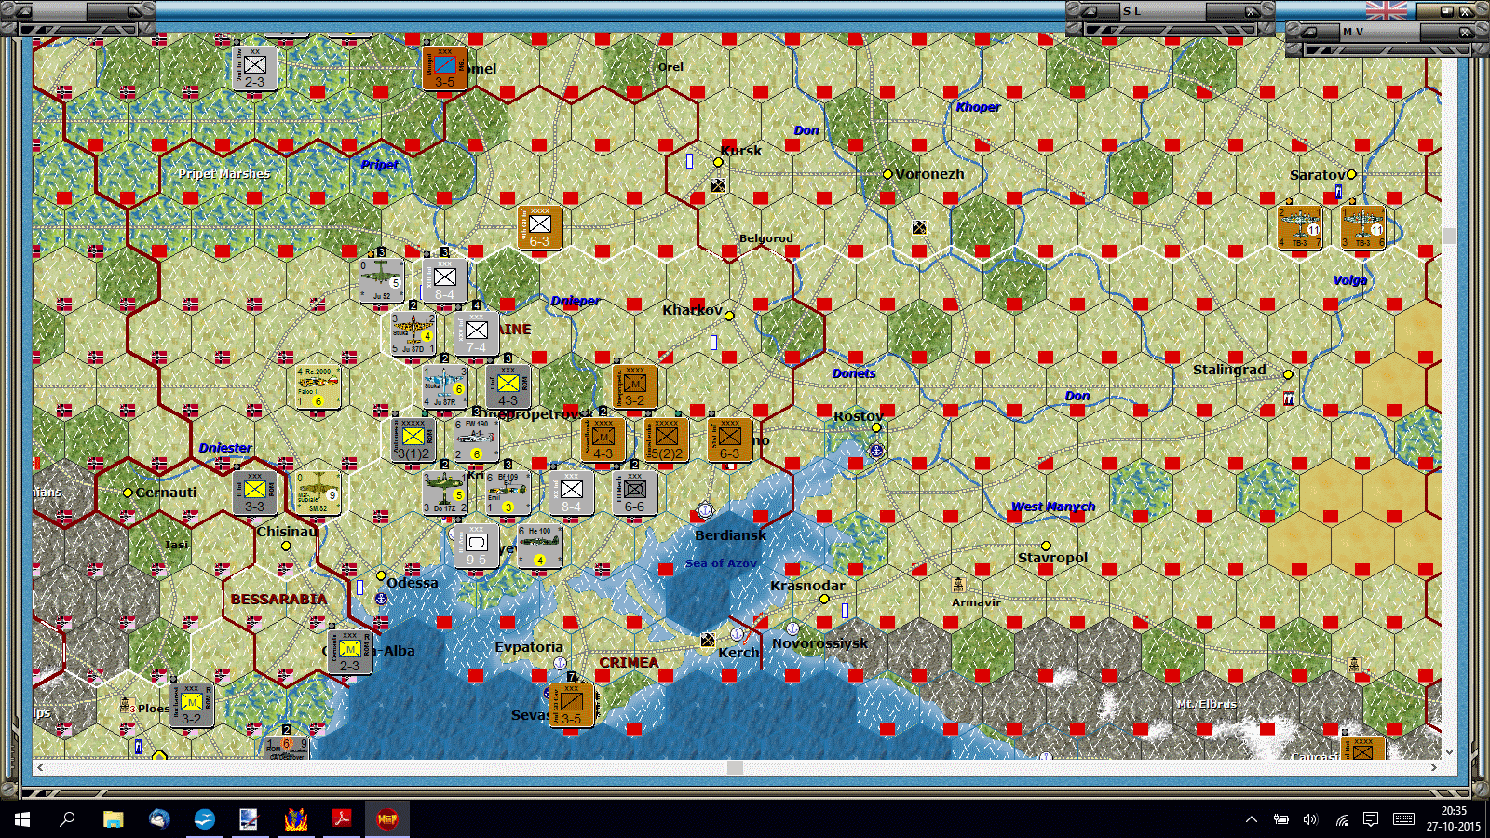This screenshot has height=838, width=1490.
Task: Pick the Soviet 3-2 mechanized army counter
Action: pos(634,386)
